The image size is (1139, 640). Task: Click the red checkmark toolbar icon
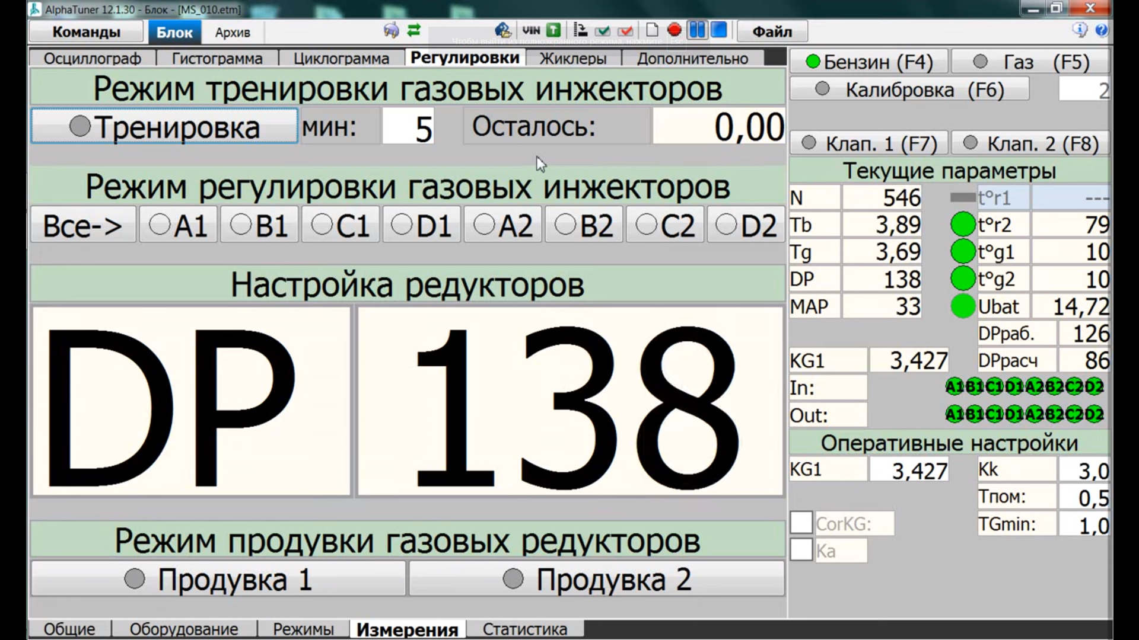(x=625, y=30)
